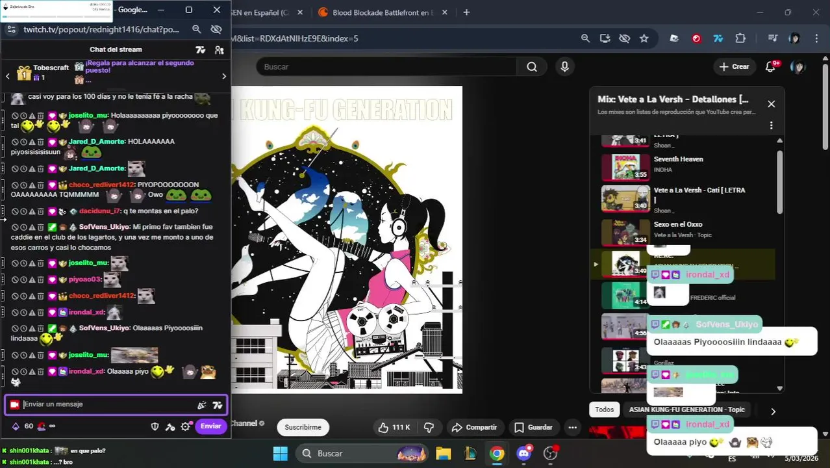Click the Compartir button
The height and width of the screenshot is (468, 830).
(x=474, y=427)
